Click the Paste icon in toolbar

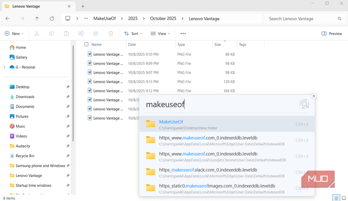(x=66, y=33)
